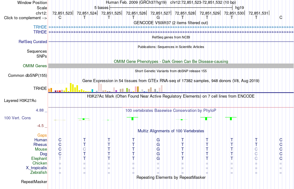
Task: Click the G base in the Elephant alignment row
Action: pyautogui.click(x=158, y=158)
